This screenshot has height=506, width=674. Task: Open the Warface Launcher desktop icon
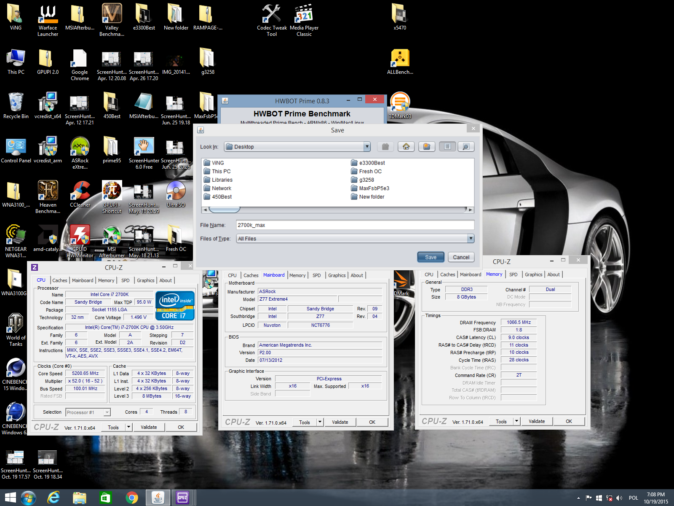pyautogui.click(x=48, y=20)
